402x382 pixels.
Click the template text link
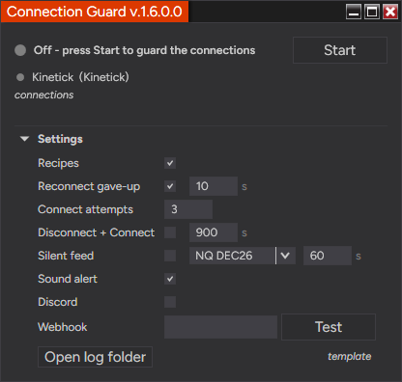point(350,356)
